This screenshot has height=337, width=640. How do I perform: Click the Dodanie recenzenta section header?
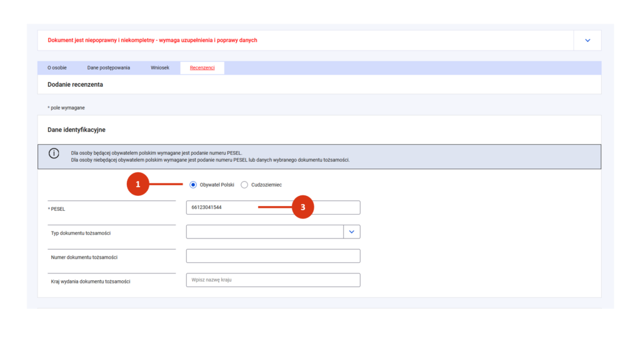click(75, 84)
